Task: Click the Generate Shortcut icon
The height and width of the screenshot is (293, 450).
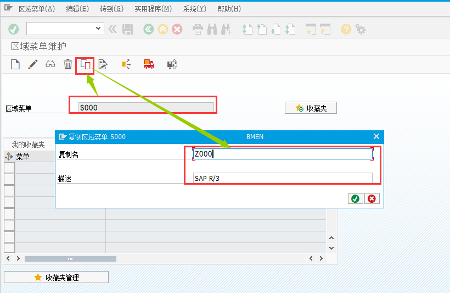Action: (x=325, y=29)
